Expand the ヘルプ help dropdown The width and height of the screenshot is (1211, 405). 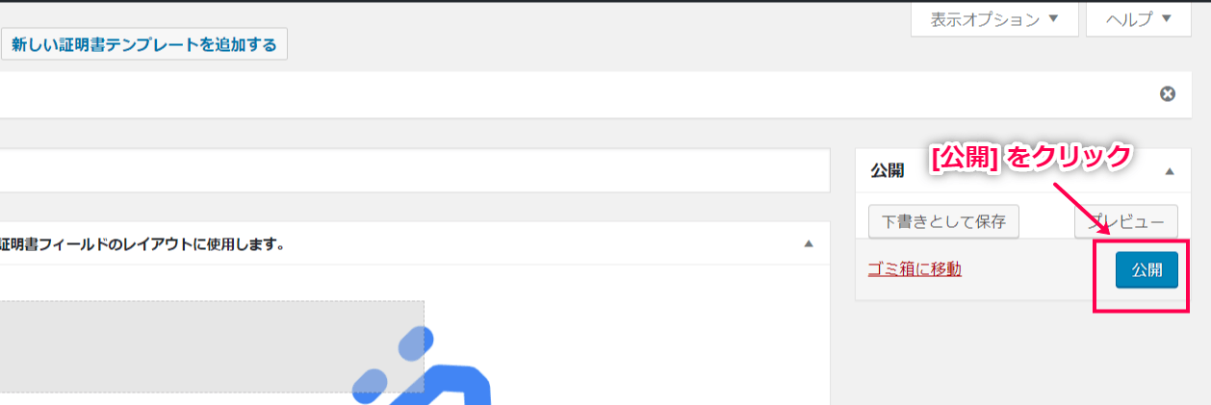pyautogui.click(x=1143, y=19)
